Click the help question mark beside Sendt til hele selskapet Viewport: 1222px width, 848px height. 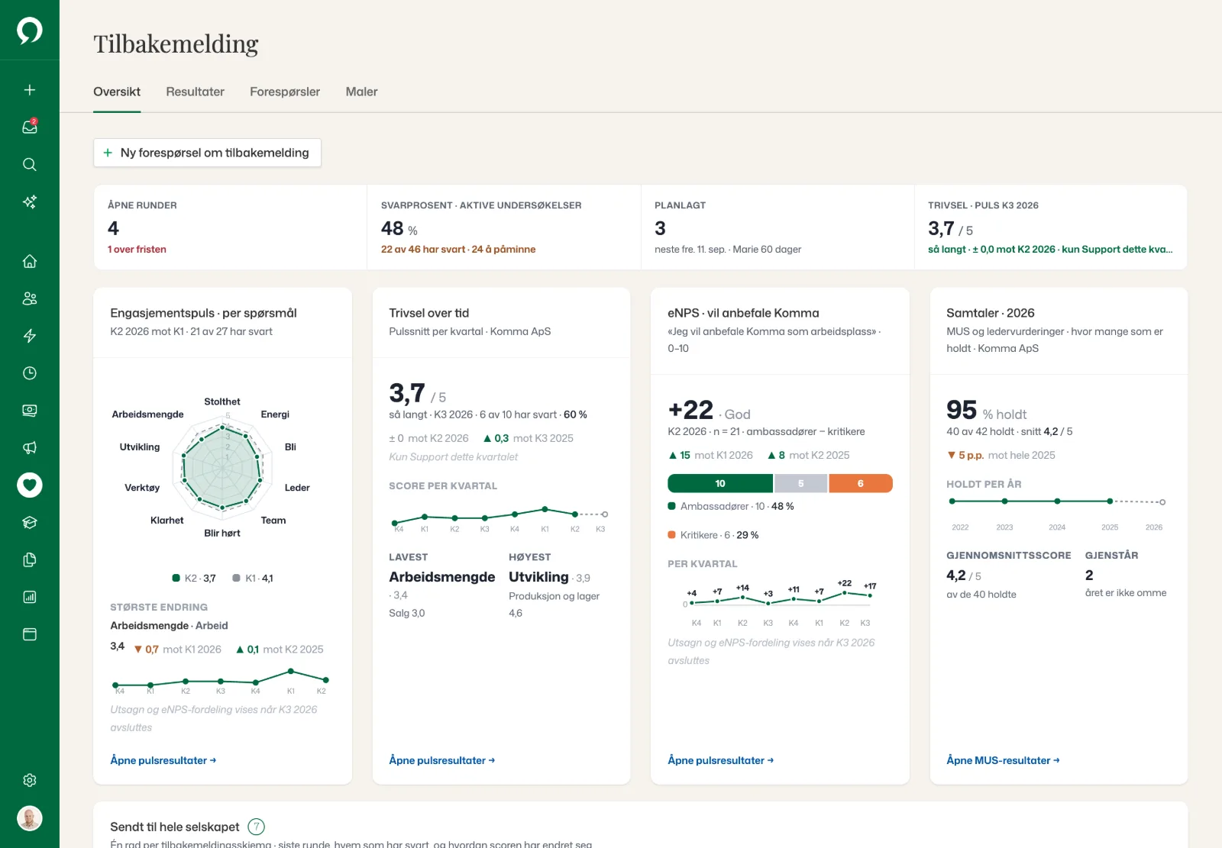257,827
